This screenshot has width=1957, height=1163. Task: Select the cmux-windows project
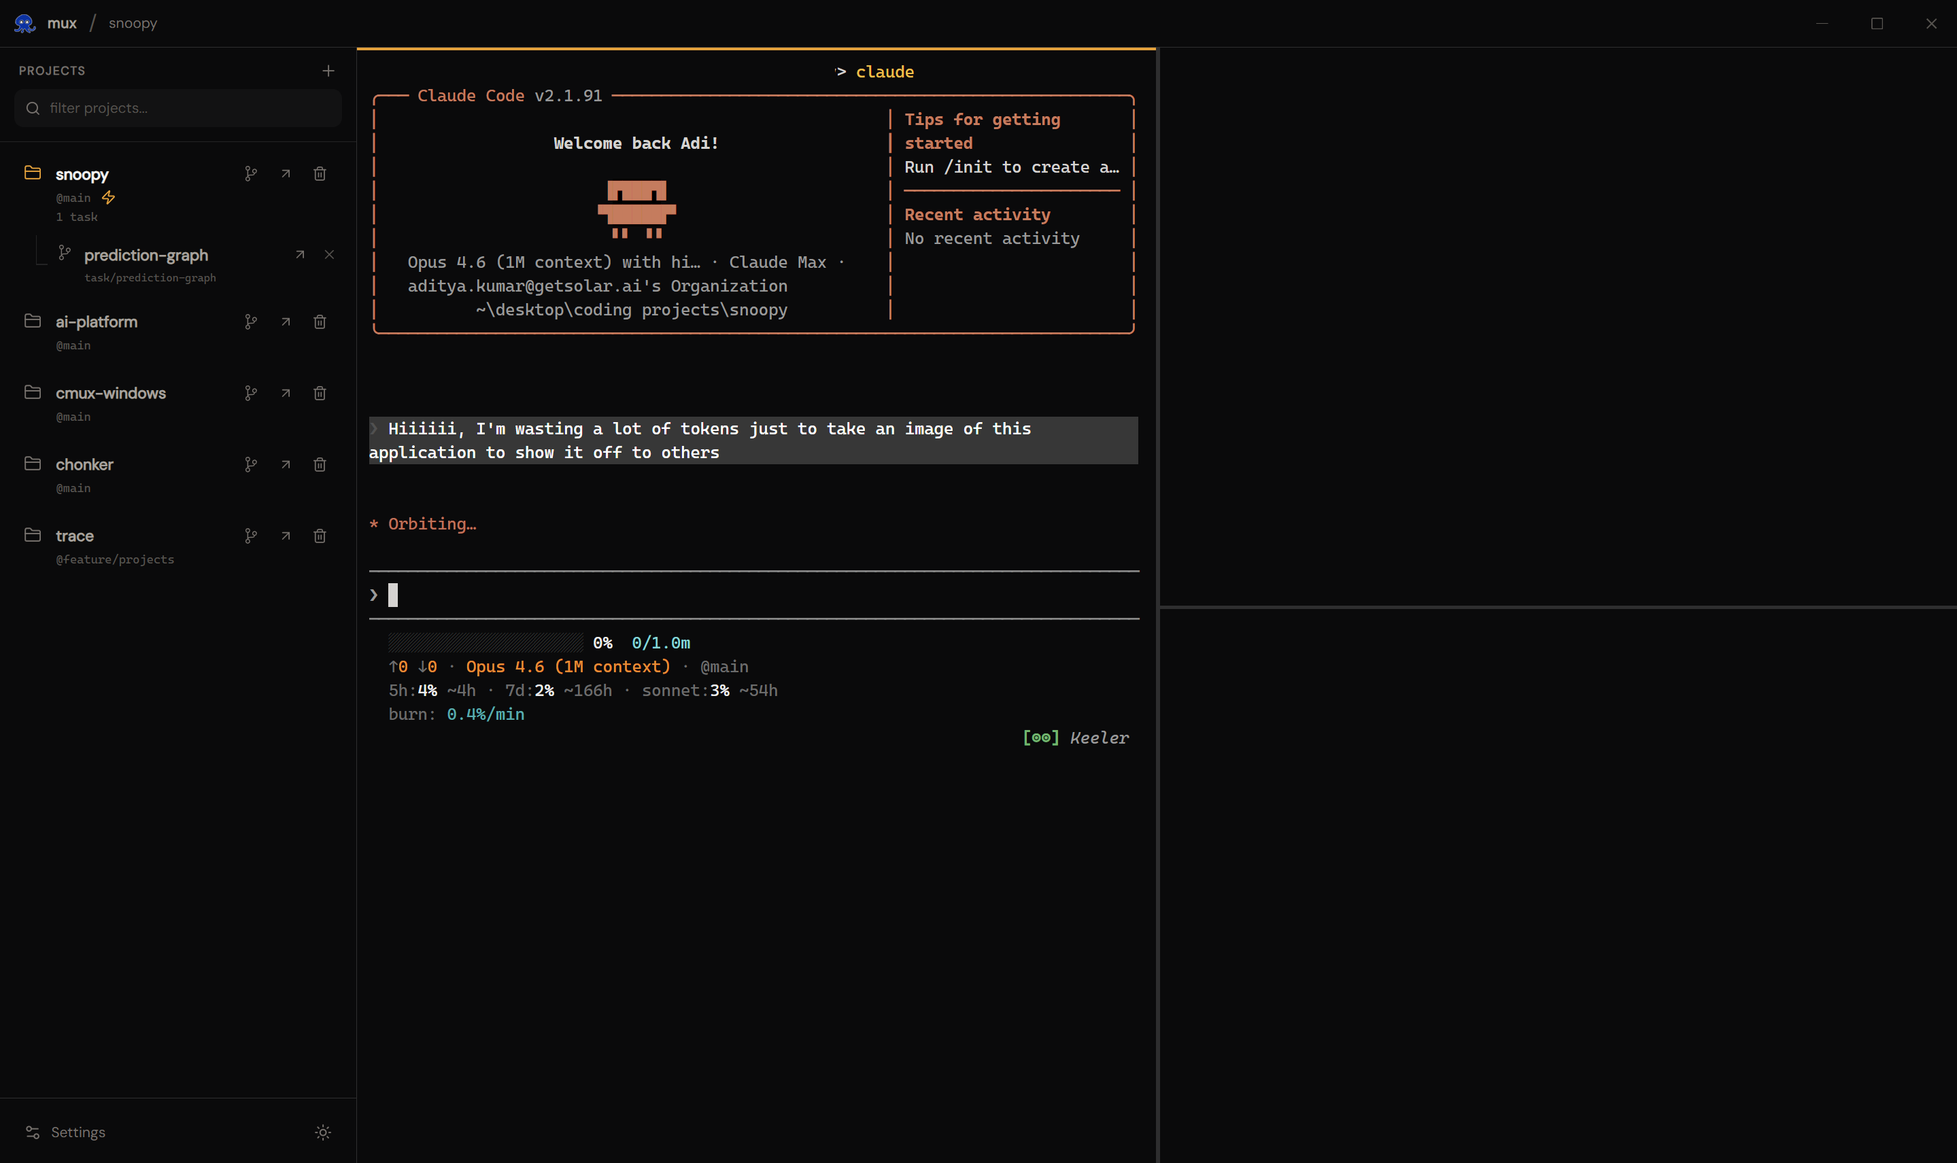pos(111,394)
